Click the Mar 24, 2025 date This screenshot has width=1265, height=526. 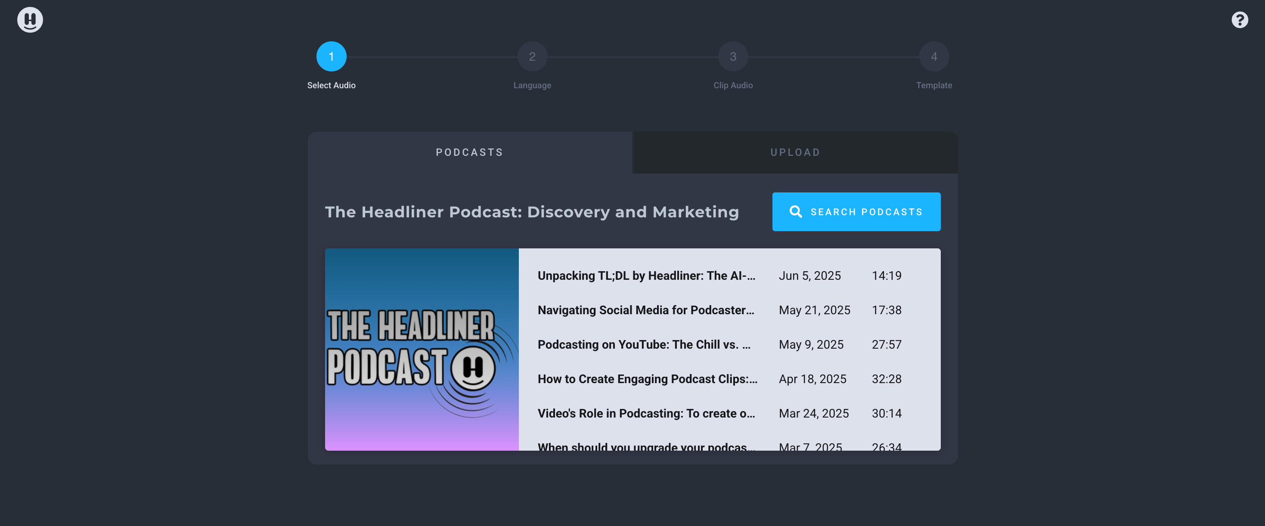point(814,413)
